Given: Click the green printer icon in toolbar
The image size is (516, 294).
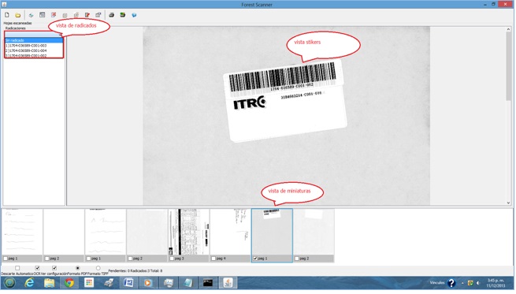Looking at the screenshot, I should pyautogui.click(x=123, y=15).
